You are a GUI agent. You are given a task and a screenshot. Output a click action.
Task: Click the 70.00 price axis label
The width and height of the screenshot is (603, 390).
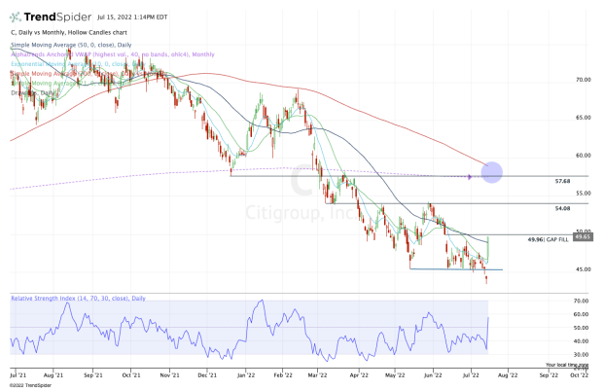pyautogui.click(x=583, y=80)
